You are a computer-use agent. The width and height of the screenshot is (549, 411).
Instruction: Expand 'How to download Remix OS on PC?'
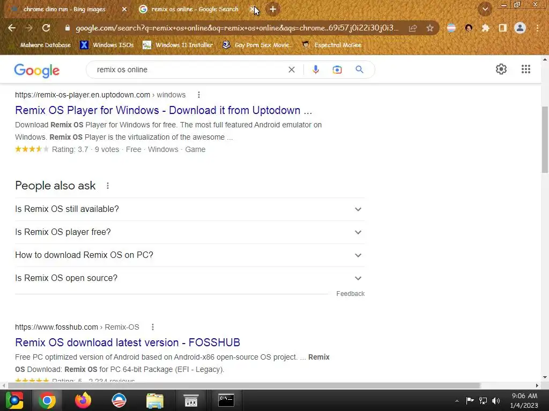190,255
